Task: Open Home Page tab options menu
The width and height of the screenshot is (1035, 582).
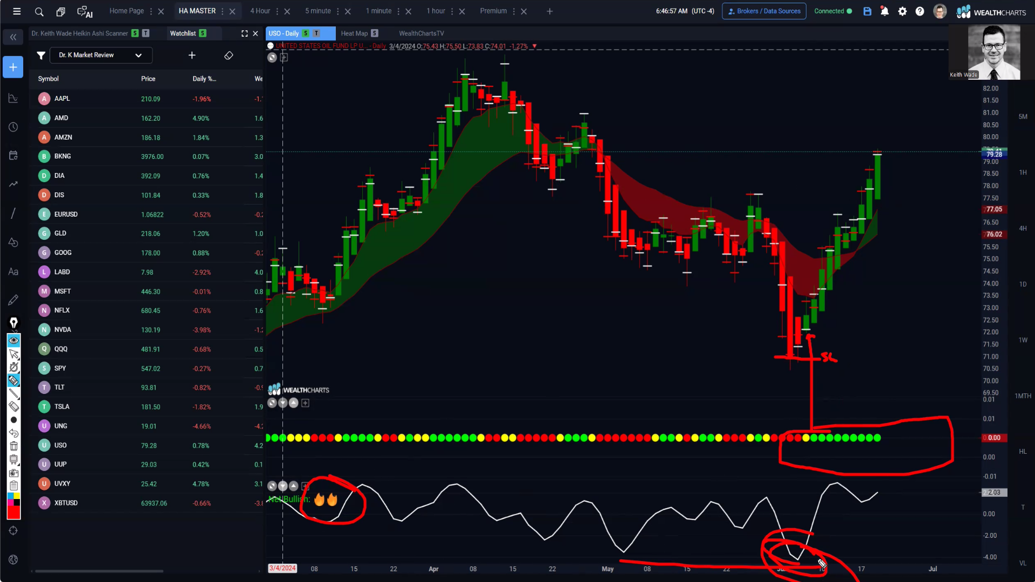Action: tap(151, 11)
